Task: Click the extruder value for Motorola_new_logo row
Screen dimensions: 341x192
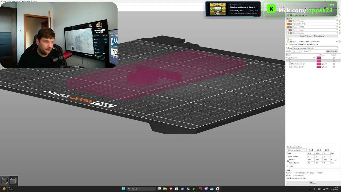Action: click(324, 64)
